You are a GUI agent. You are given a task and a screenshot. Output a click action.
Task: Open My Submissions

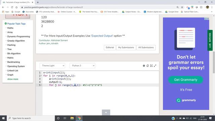126,47
